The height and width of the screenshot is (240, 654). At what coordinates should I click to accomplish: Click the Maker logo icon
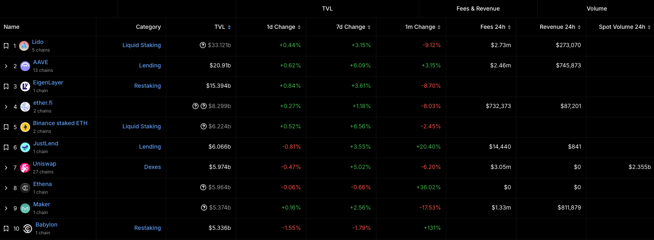click(x=25, y=208)
